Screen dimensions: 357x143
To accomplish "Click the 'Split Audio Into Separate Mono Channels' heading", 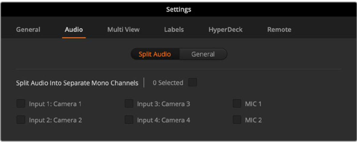I will (77, 83).
